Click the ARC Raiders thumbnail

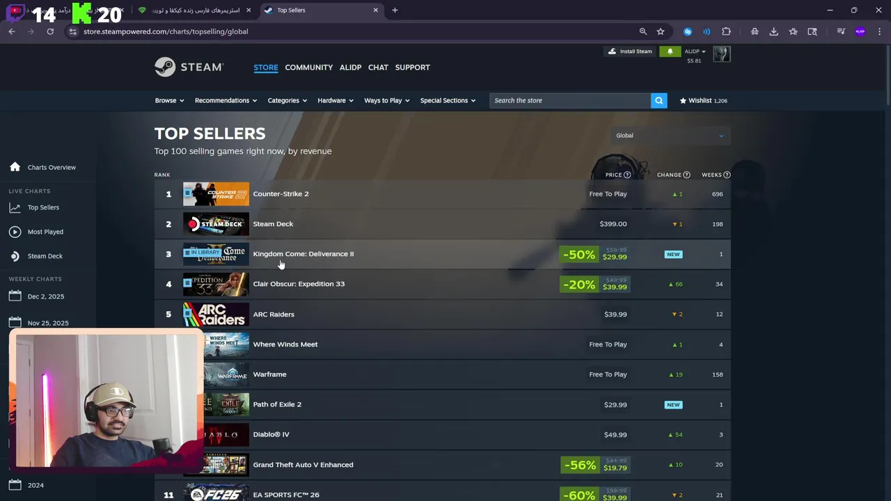216,315
